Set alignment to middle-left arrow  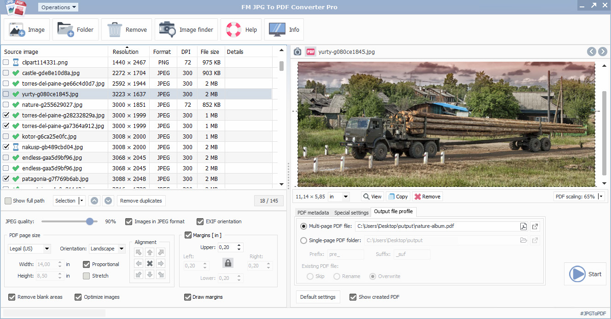[139, 263]
